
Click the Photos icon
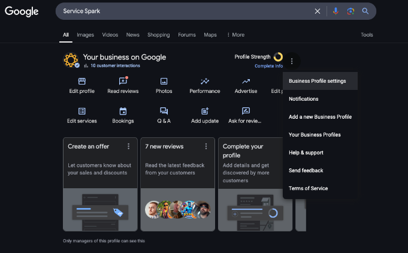pos(164,82)
